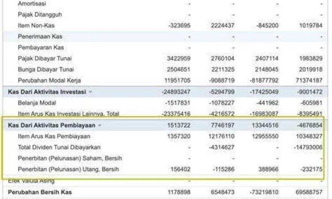Click the Pajak Dibayar Tunai label

point(45,58)
